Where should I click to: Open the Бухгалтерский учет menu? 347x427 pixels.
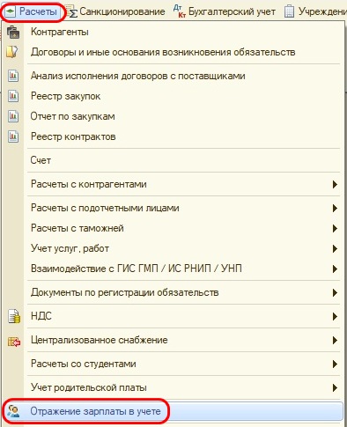pyautogui.click(x=225, y=11)
